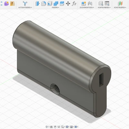Image resolution: width=129 pixels, height=129 pixels.
Task: Open the ZUSAMMENFÜGEN dropdown menu
Action: point(87,7)
